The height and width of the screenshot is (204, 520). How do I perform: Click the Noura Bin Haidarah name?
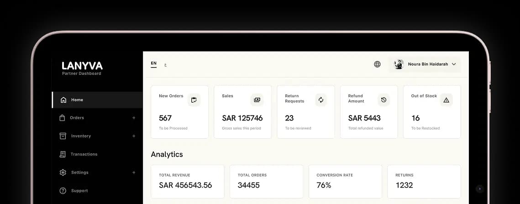tap(428, 64)
